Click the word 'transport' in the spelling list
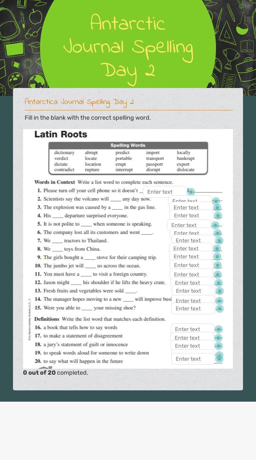256x460 pixels. (x=155, y=158)
